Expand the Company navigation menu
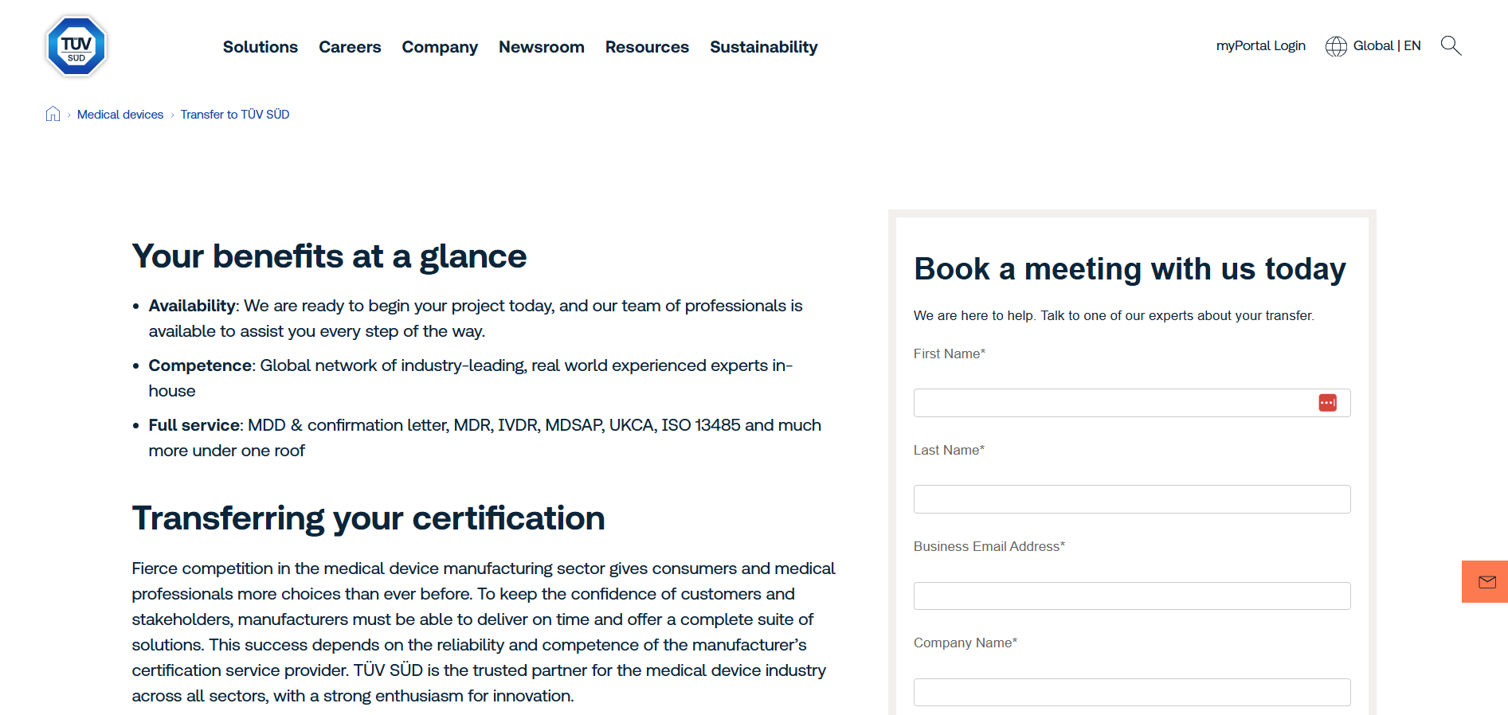The image size is (1508, 715). pos(440,47)
